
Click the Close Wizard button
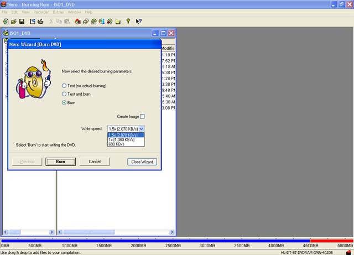[x=142, y=162]
